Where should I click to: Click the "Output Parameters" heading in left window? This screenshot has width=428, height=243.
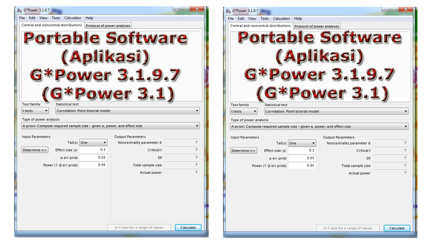(130, 137)
